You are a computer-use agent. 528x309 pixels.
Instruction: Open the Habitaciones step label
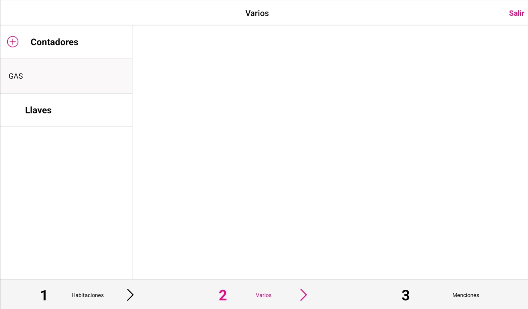(88, 295)
